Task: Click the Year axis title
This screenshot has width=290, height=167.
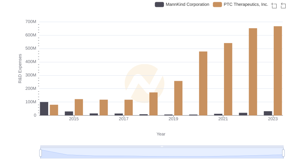Action: tap(161, 134)
